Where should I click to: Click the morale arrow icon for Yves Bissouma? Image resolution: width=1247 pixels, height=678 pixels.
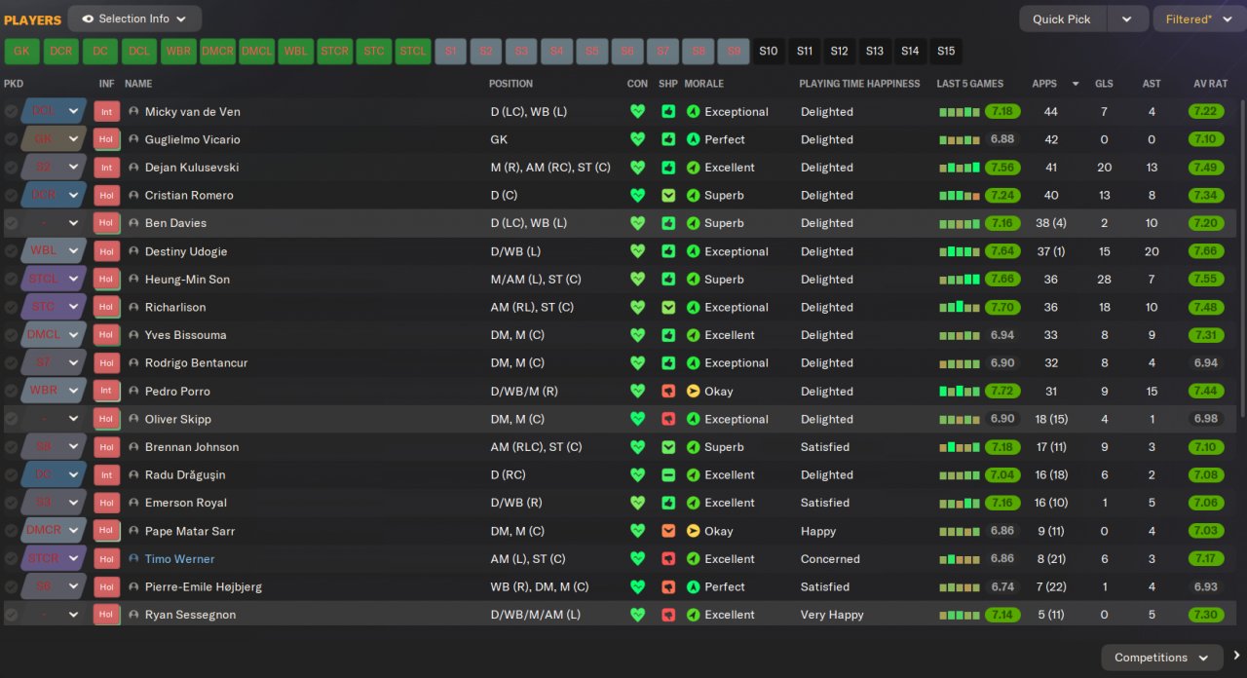(694, 335)
